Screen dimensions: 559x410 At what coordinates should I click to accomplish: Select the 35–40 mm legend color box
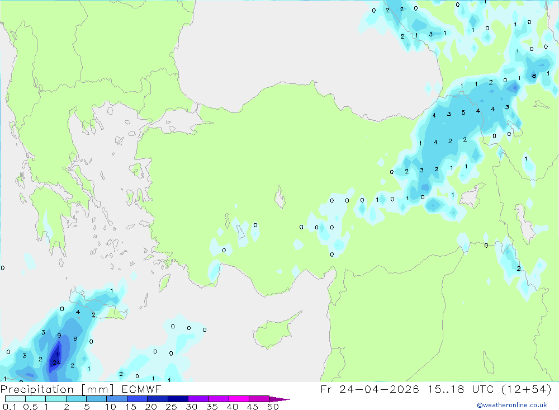coord(219,399)
